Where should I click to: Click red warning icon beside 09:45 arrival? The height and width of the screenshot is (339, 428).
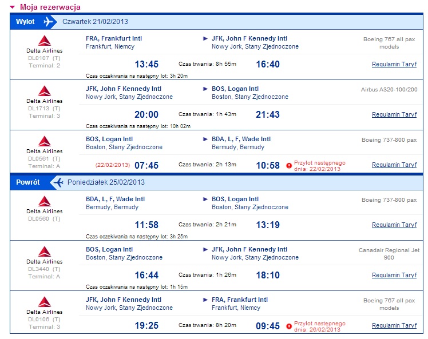pos(289,326)
